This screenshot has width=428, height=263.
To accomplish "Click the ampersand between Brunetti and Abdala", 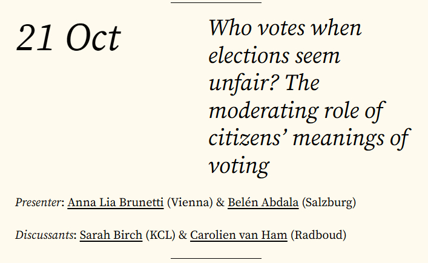I will pyautogui.click(x=219, y=202).
